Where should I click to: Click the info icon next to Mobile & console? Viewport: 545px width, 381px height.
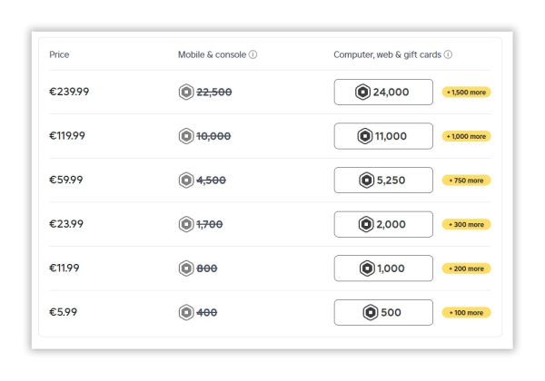(x=253, y=54)
